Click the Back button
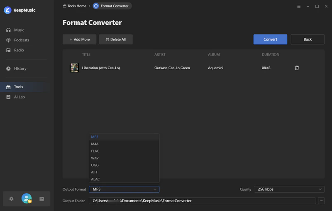332x211 pixels. click(308, 39)
